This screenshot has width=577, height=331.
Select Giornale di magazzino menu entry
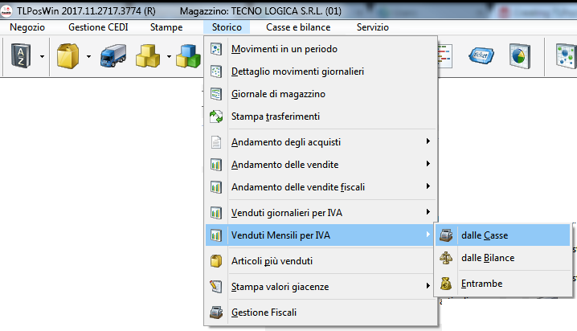278,94
